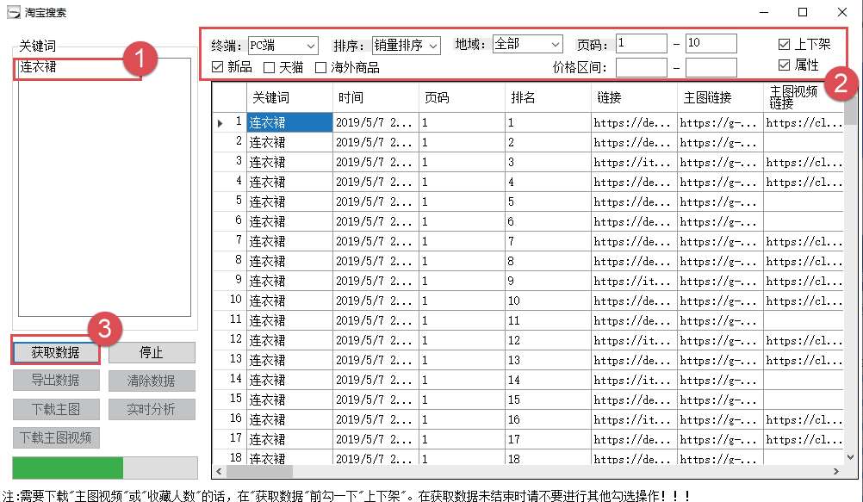Image resolution: width=863 pixels, height=502 pixels.
Task: Click the 停止 button
Action: point(152,352)
